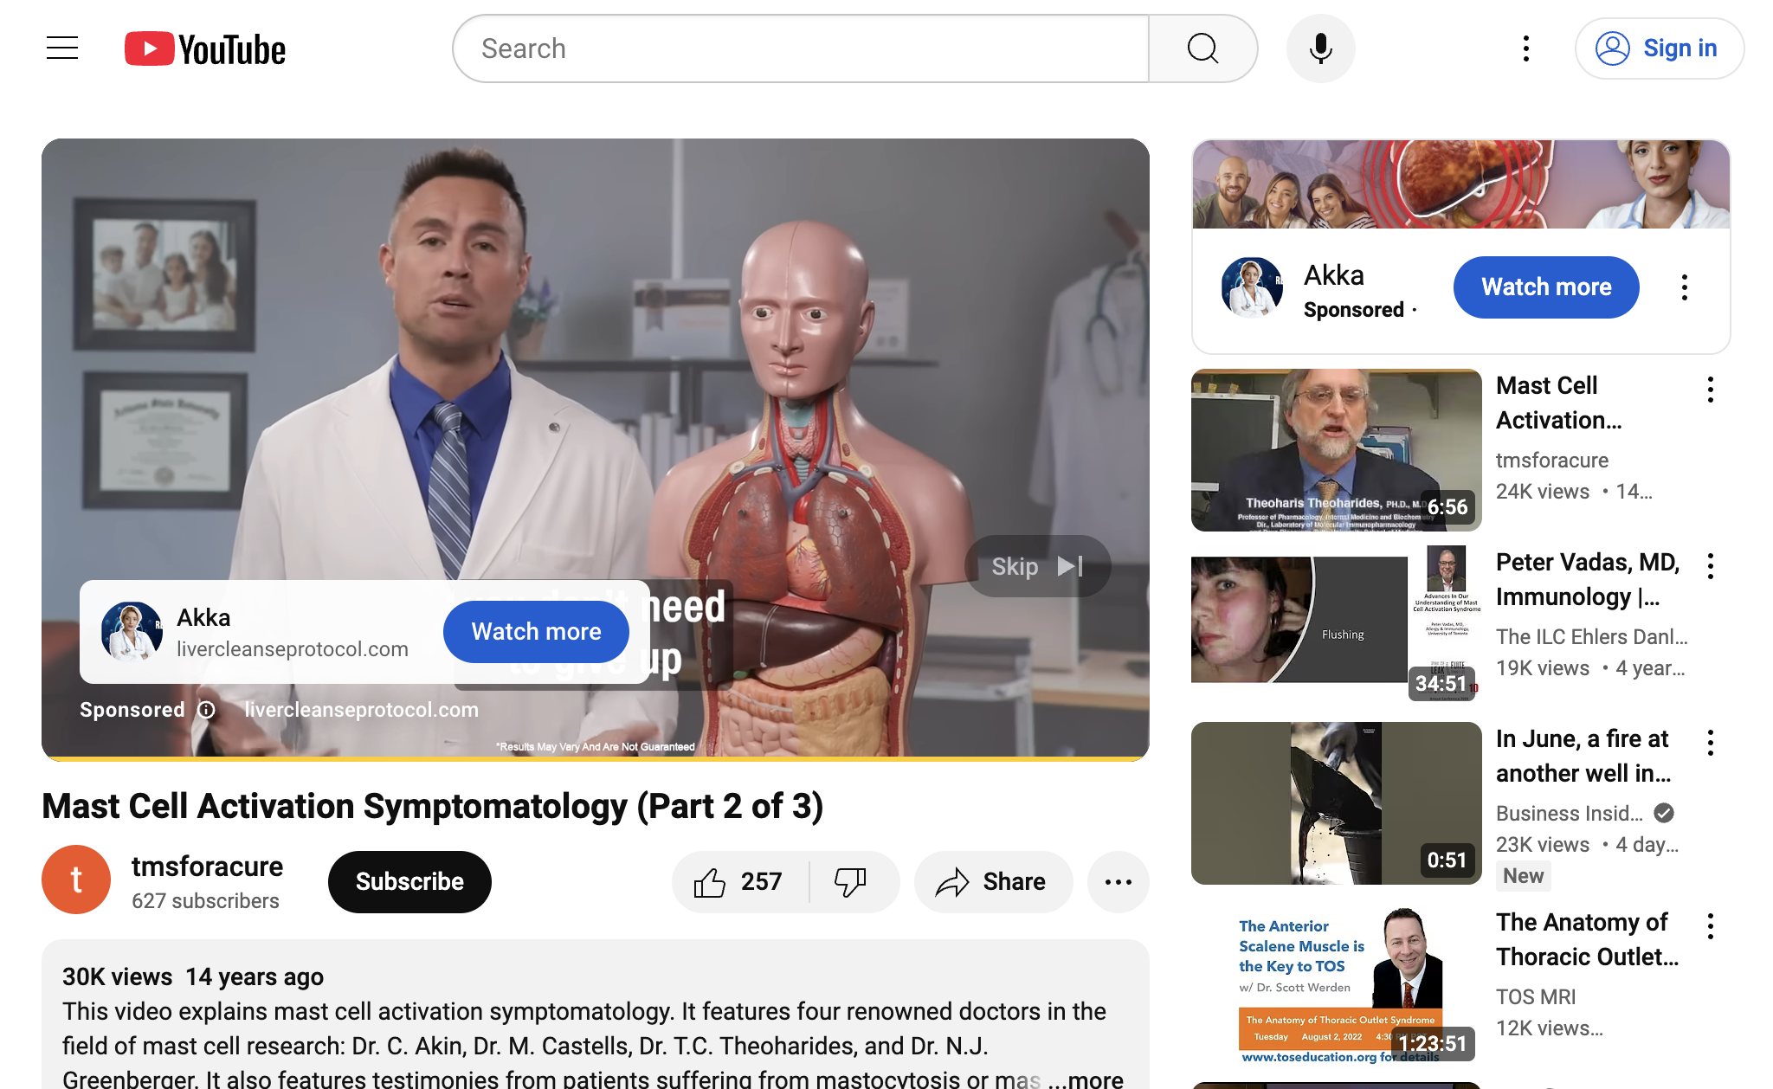Skip the video ad

click(1037, 566)
